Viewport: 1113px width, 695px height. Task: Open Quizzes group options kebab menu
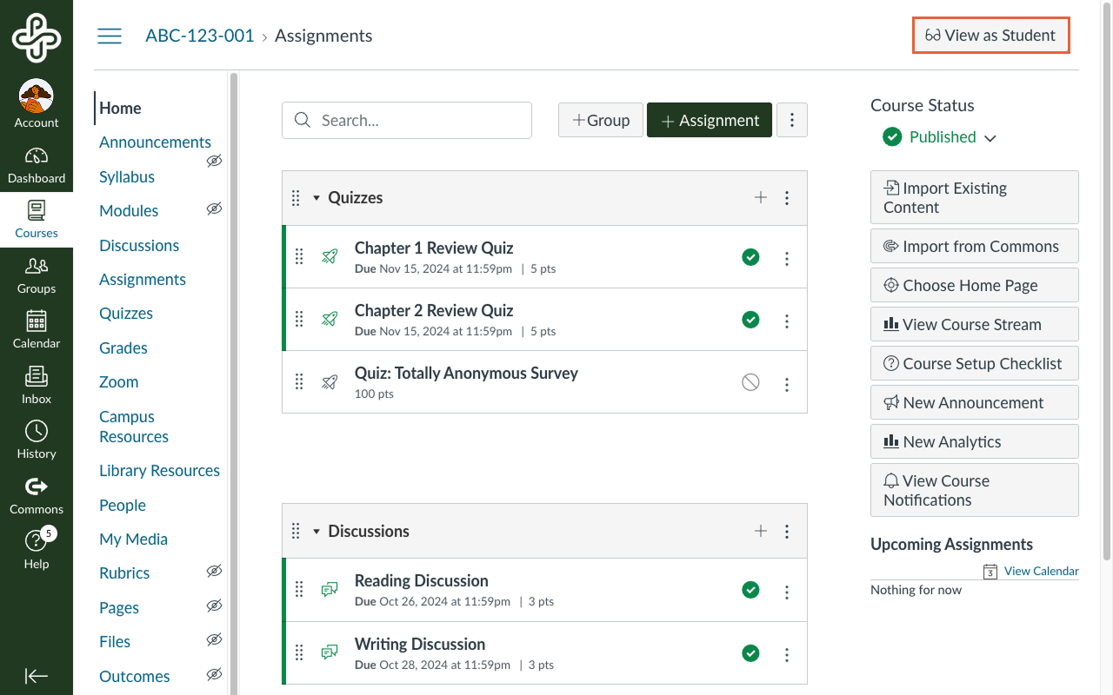click(x=787, y=198)
